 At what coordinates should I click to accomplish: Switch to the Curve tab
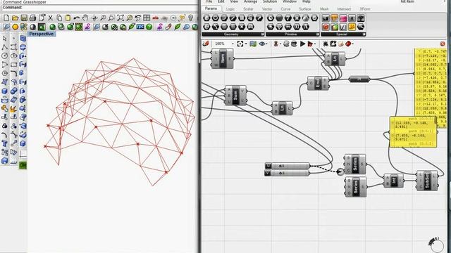pos(285,9)
